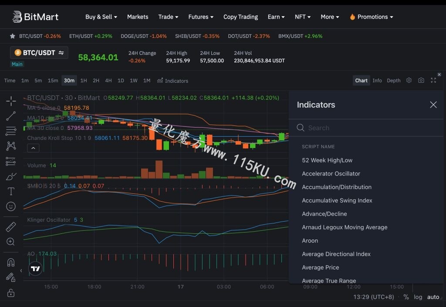446x307 pixels.
Task: Click the indicator Search field
Action: 366,128
